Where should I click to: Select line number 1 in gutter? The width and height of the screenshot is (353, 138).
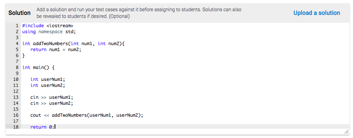17,26
